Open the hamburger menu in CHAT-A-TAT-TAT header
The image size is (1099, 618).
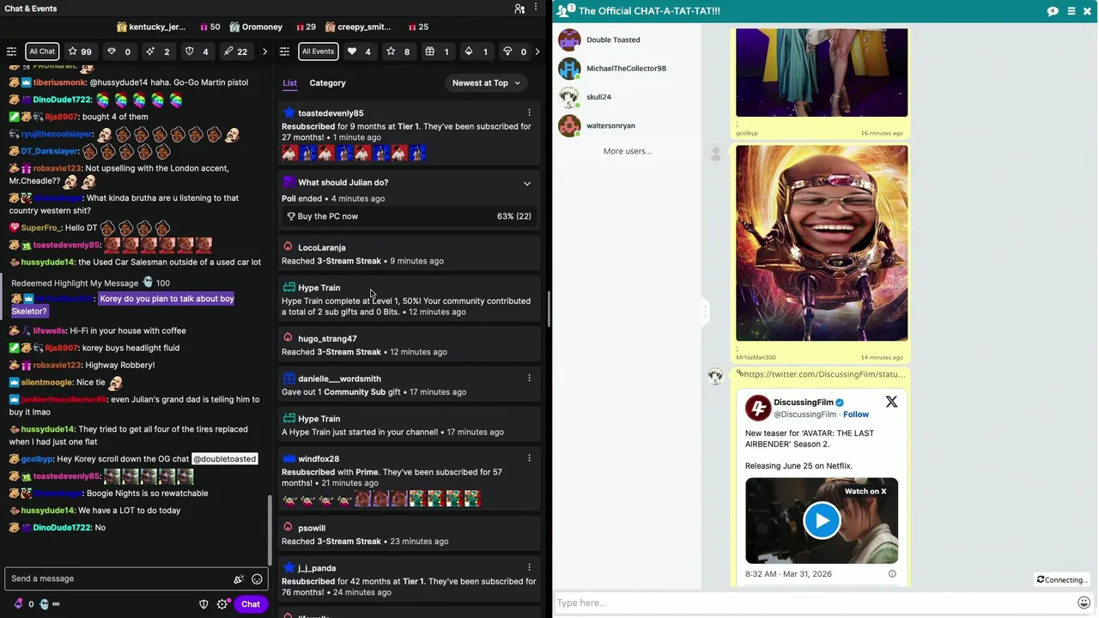(1071, 11)
